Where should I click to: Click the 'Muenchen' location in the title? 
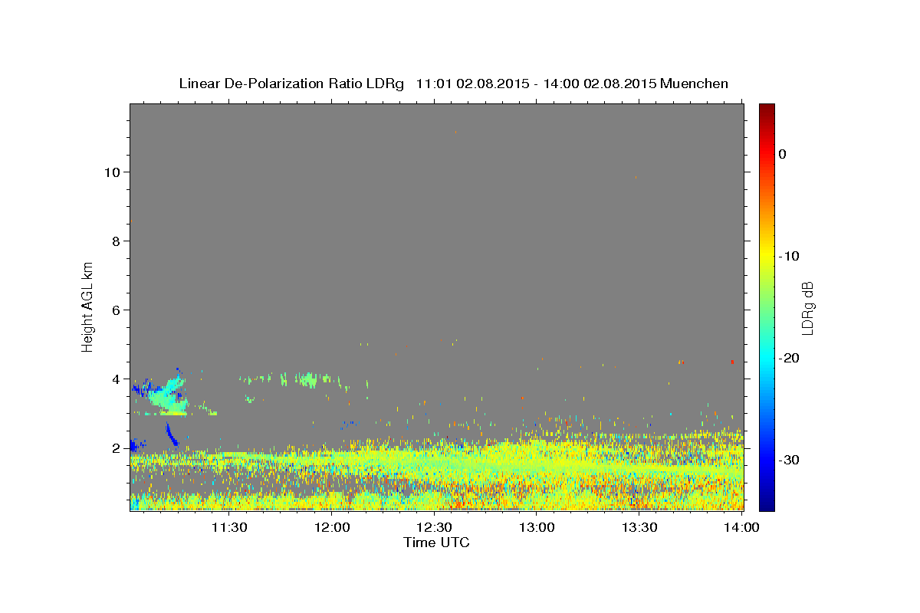tap(695, 84)
